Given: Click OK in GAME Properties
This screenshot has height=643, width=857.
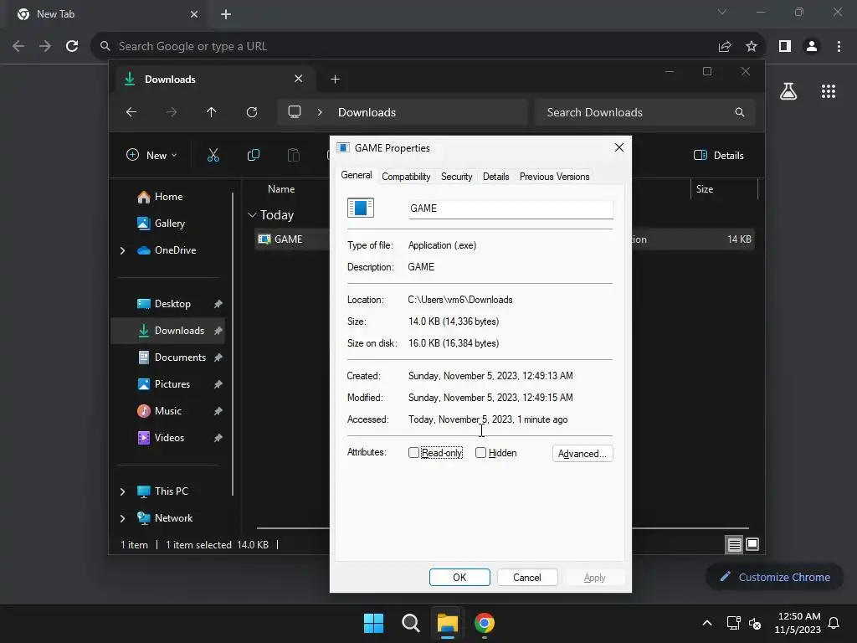Looking at the screenshot, I should pyautogui.click(x=459, y=578).
